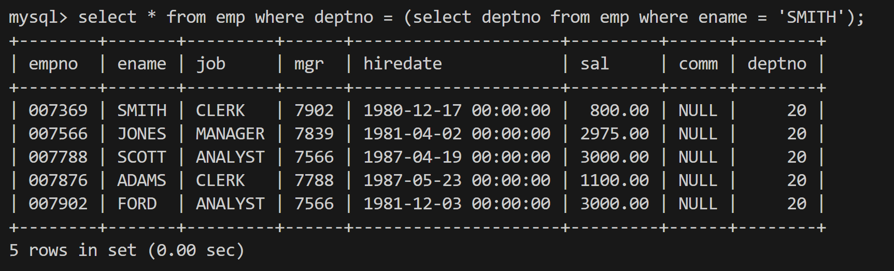Click the deptno column header
894x271 pixels.
pyautogui.click(x=777, y=64)
